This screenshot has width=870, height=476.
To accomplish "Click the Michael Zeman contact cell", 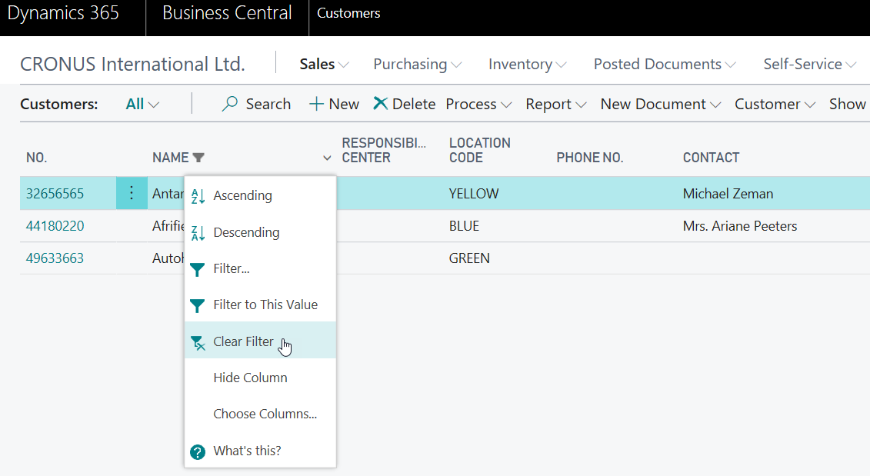I will pos(728,194).
